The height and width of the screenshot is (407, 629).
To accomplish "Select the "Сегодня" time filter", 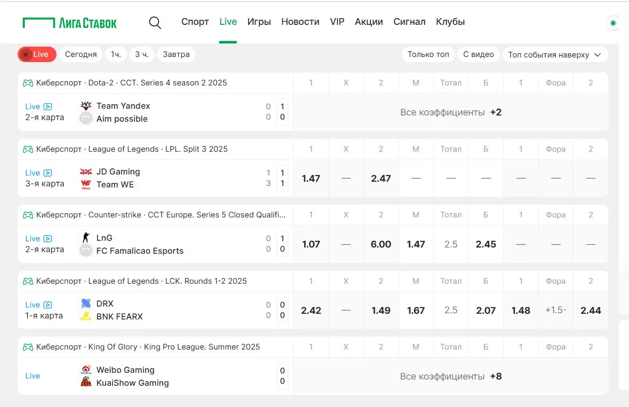I will pos(81,54).
